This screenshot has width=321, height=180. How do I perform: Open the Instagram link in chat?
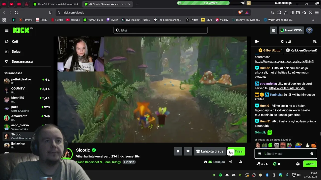[284, 61]
